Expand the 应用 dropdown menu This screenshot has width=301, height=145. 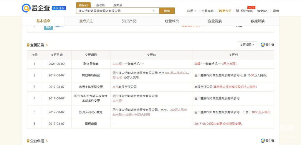click(x=191, y=11)
